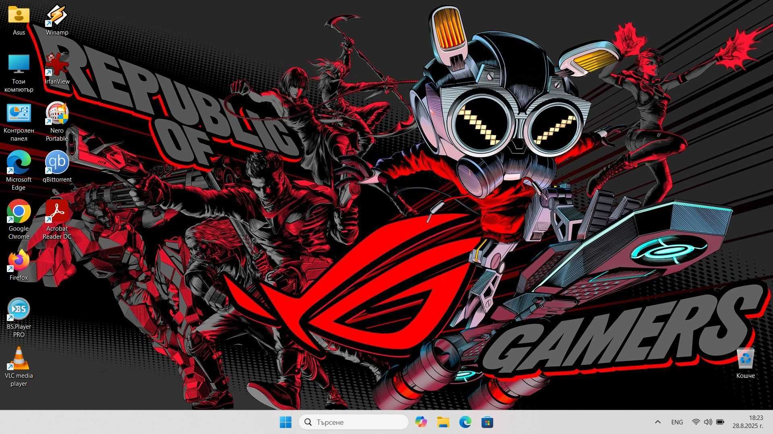Select the Google Chrome desktop shortcut

pyautogui.click(x=19, y=220)
